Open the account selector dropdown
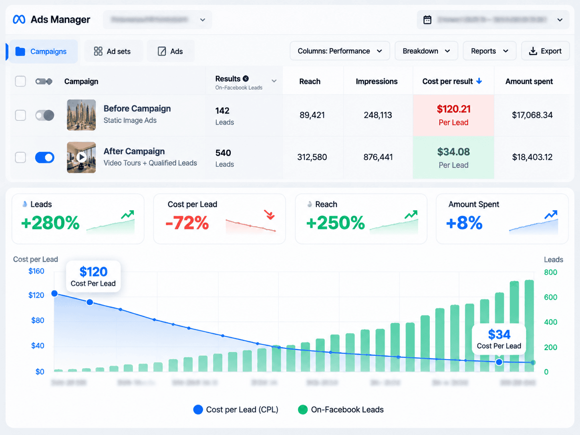 pos(157,20)
